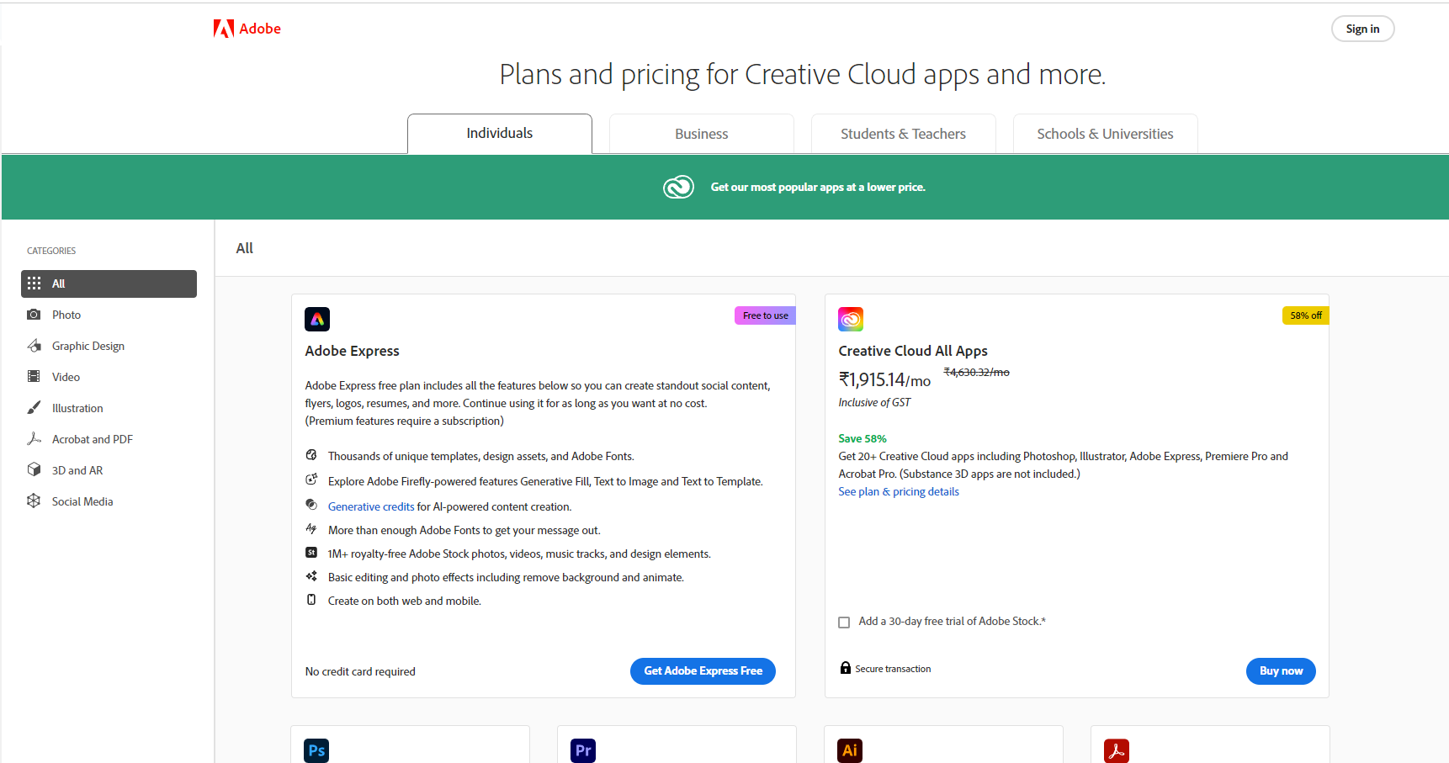Screen dimensions: 1449x763
Task: Click the All section heading
Action: point(244,248)
